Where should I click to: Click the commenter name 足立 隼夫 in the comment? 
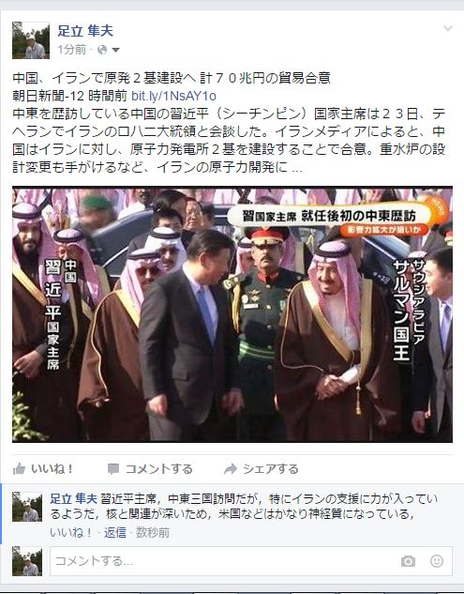coord(73,498)
